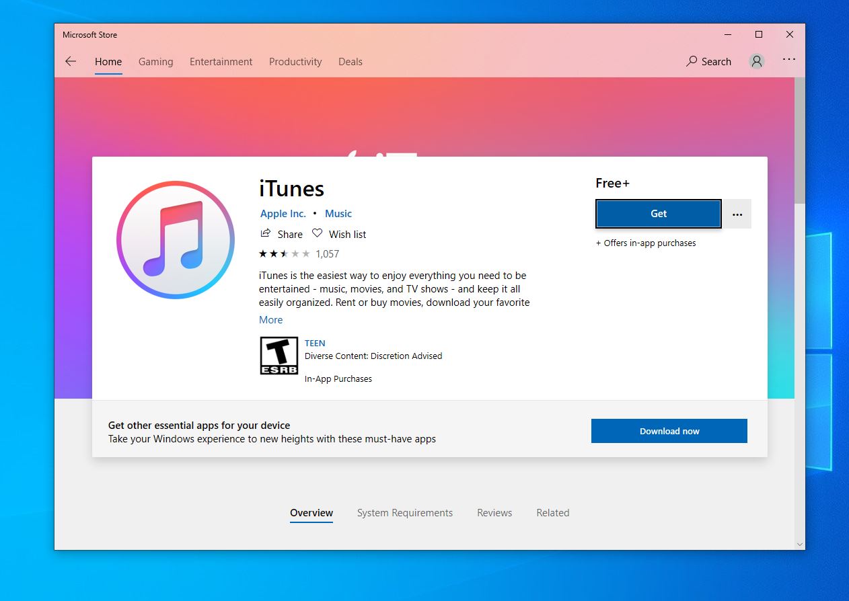
Task: Open the Productivity tab
Action: coord(295,61)
